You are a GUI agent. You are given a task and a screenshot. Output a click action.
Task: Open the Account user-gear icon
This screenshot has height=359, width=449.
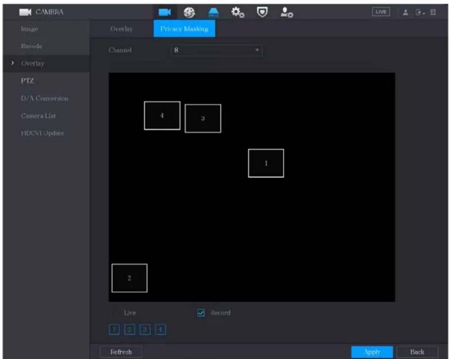point(287,12)
